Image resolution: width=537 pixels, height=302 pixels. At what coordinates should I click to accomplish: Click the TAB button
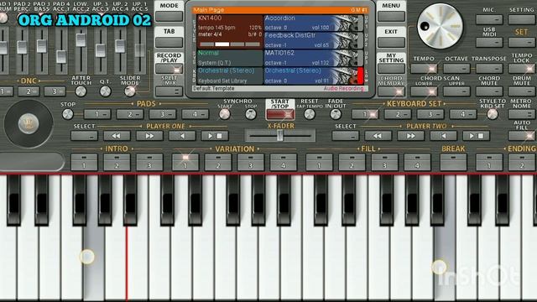[169, 42]
